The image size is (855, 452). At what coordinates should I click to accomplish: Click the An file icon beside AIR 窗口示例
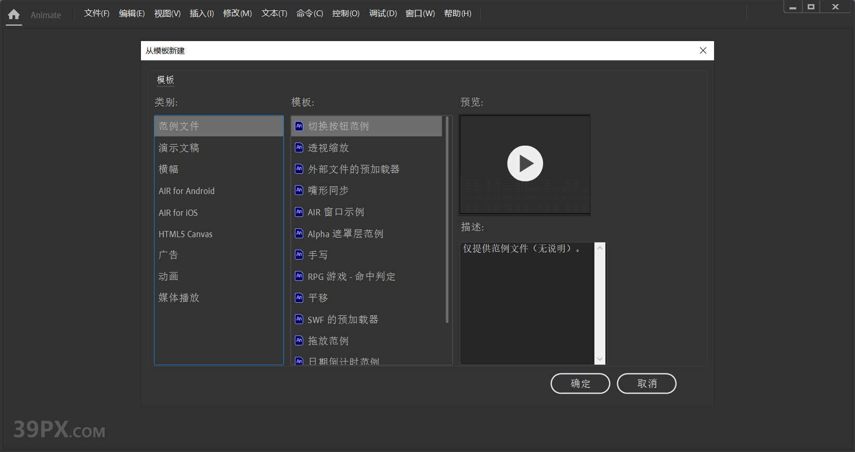pyautogui.click(x=299, y=212)
